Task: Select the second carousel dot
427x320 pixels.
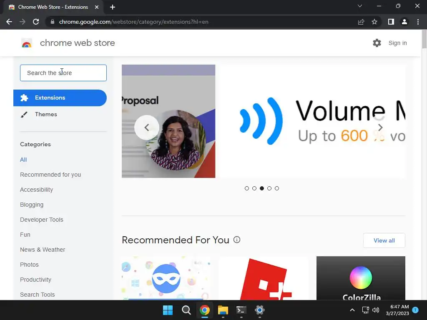Action: [x=254, y=188]
